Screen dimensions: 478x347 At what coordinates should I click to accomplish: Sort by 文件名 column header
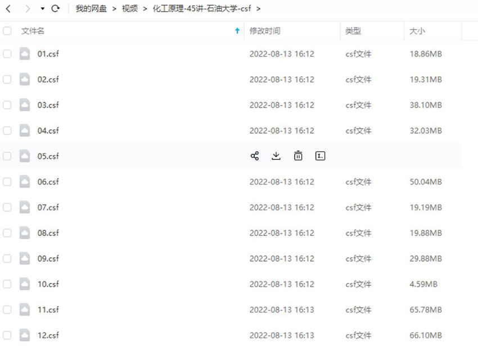33,31
